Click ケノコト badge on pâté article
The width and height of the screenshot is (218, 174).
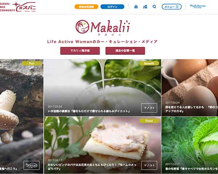149,165
